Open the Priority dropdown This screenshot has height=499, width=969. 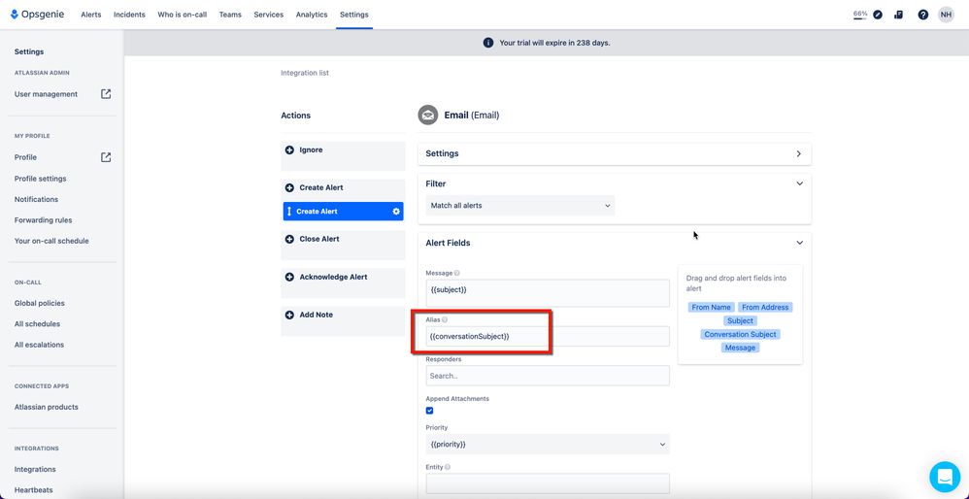[x=548, y=444]
